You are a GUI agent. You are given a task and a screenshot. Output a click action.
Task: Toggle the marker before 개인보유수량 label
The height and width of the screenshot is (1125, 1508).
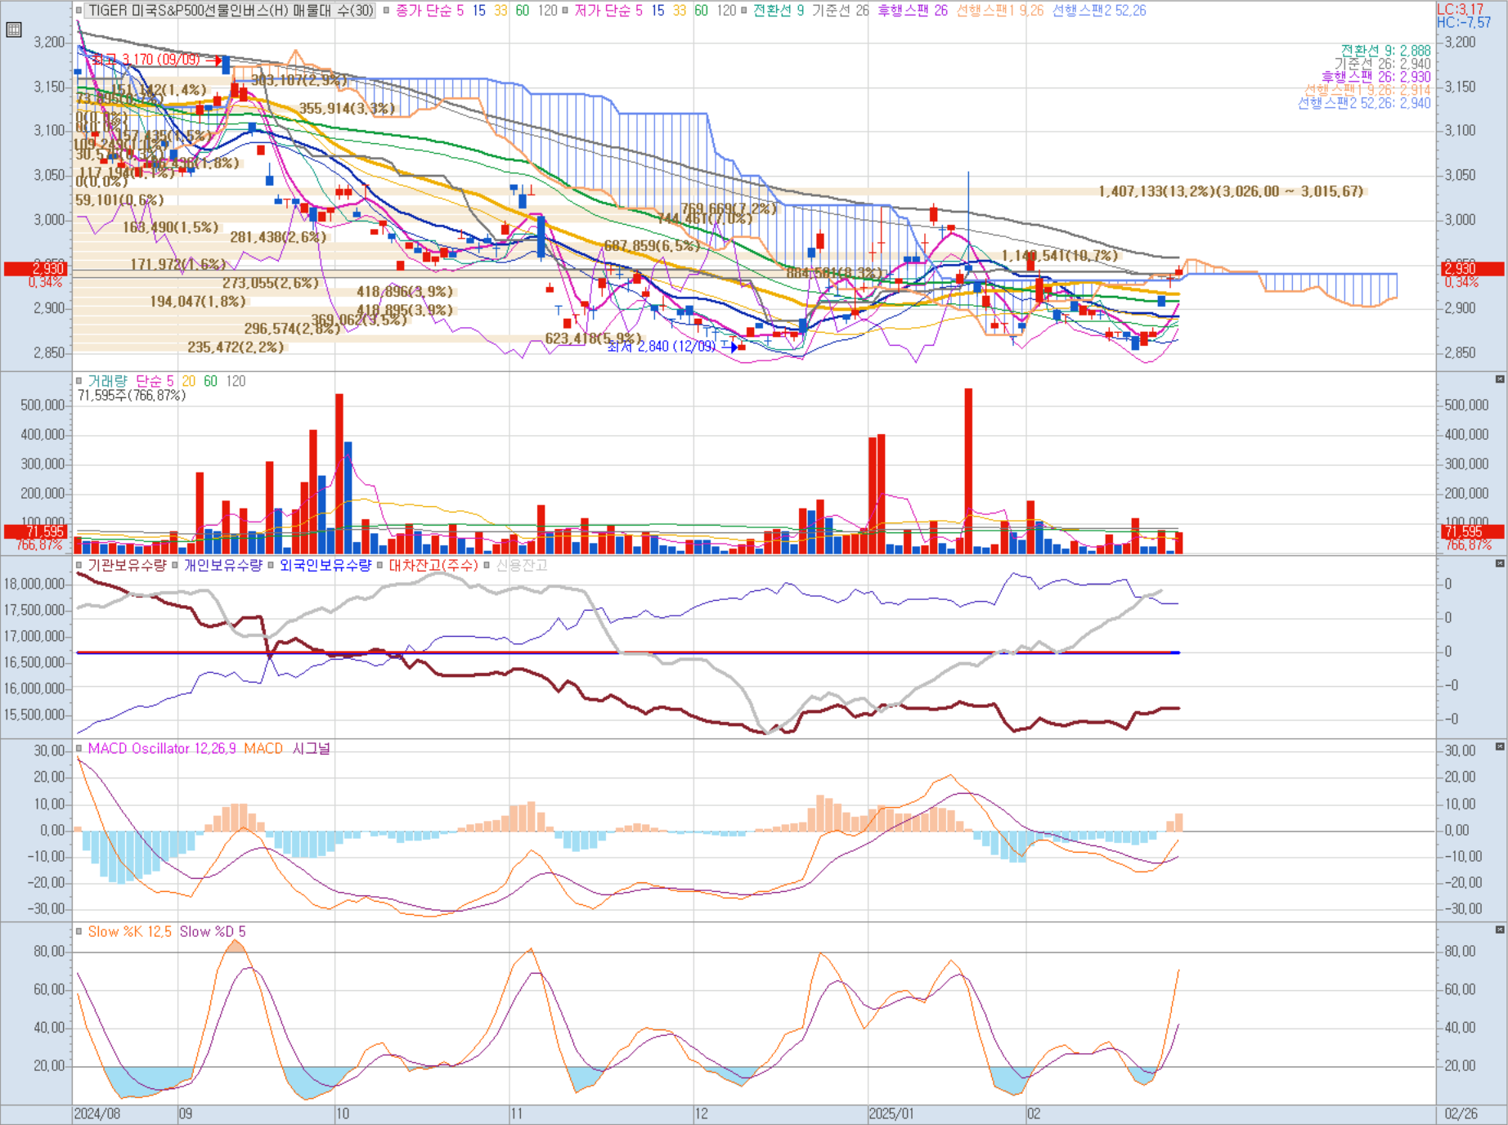tap(175, 565)
